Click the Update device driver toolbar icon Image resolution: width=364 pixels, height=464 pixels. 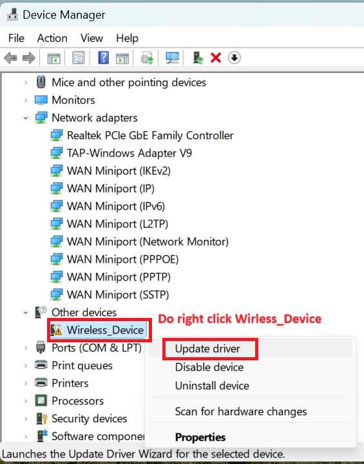[x=198, y=57]
